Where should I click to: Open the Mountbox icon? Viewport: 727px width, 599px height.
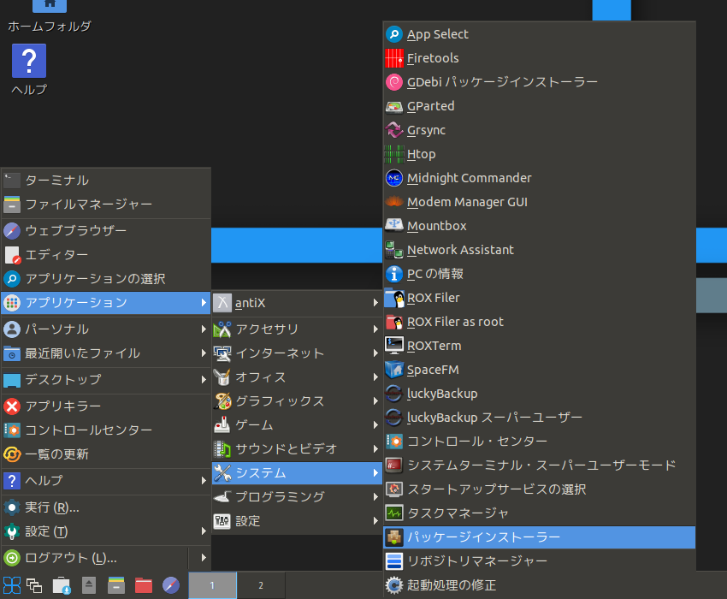pyautogui.click(x=394, y=226)
